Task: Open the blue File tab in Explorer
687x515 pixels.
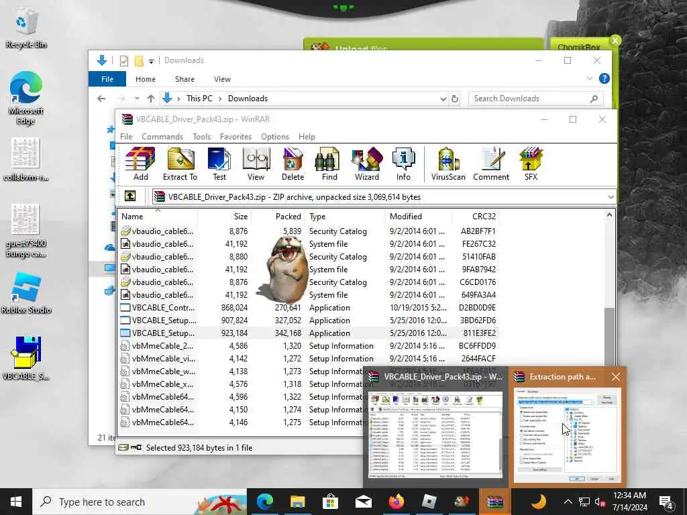Action: [x=107, y=79]
